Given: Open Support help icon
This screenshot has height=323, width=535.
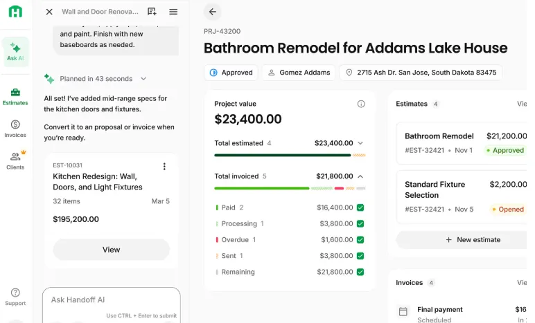Looking at the screenshot, I should 15,297.
